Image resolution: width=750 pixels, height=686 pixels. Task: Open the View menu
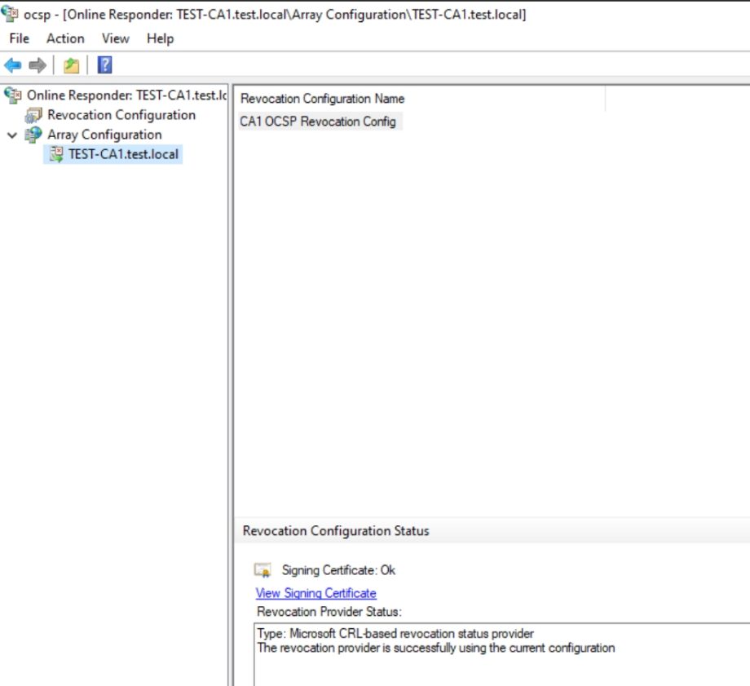coord(115,38)
